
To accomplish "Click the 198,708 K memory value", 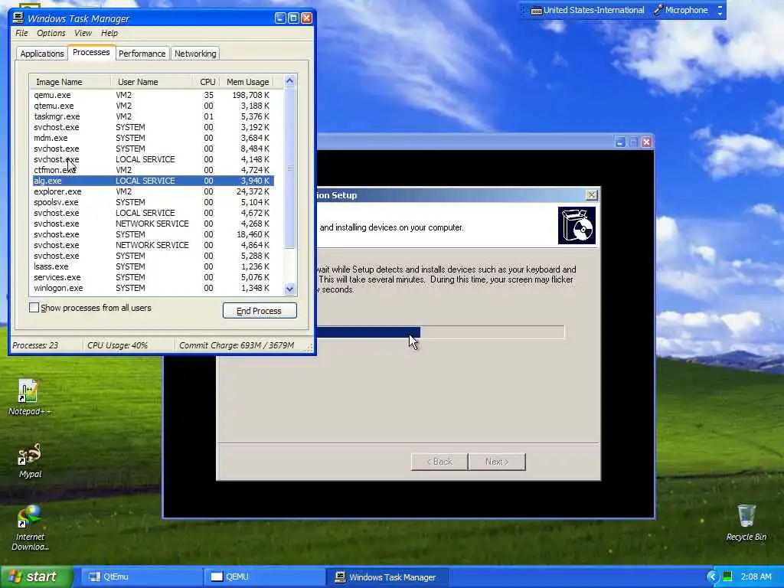I will point(250,95).
